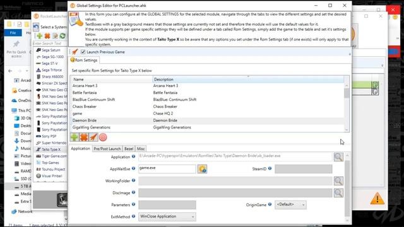Screen dimensions: 404x227
Task: Click info icon next to WorkingFolder label
Action: (133, 180)
